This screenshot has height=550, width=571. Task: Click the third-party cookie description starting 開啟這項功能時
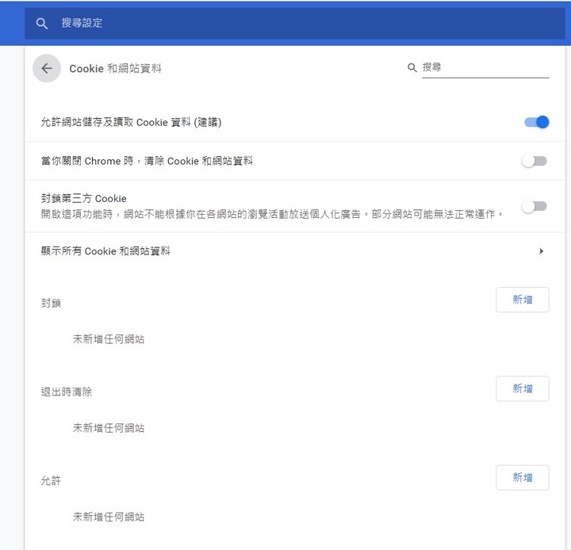tap(272, 214)
